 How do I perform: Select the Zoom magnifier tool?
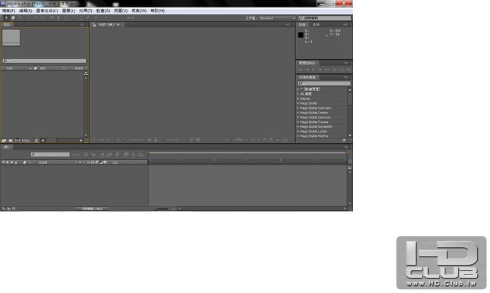[x=20, y=18]
